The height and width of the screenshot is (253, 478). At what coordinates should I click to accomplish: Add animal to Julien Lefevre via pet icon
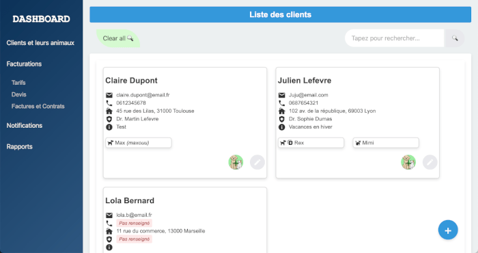pos(408,162)
